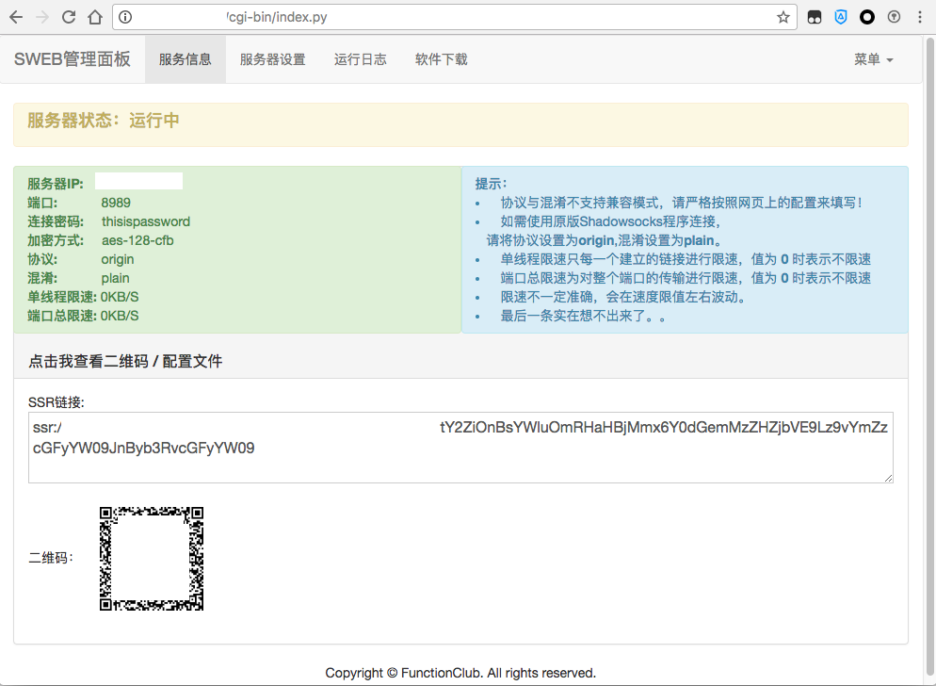
Task: Click the page vertical scrollbar
Action: point(929,358)
